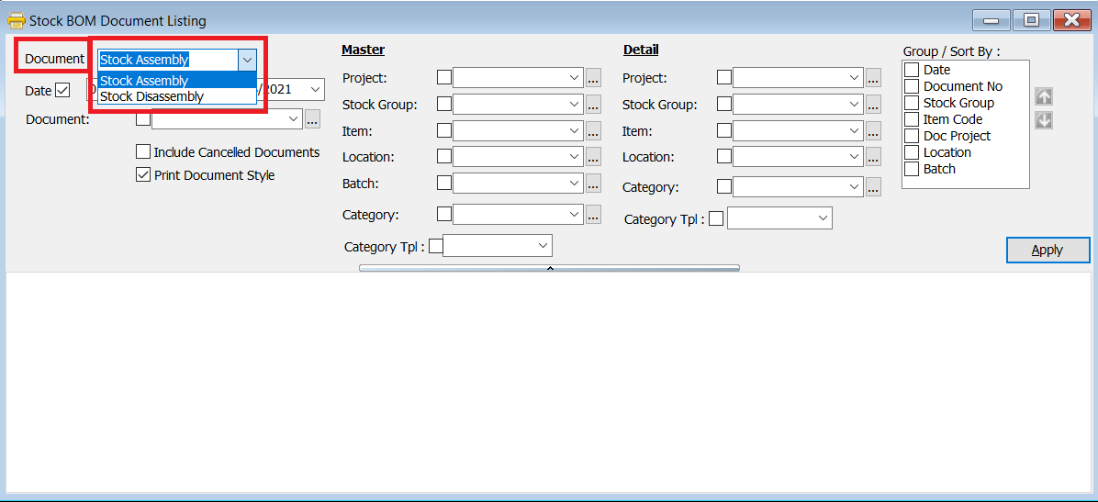Select Stock Disassembly from the list
This screenshot has height=502, width=1098.
click(152, 96)
